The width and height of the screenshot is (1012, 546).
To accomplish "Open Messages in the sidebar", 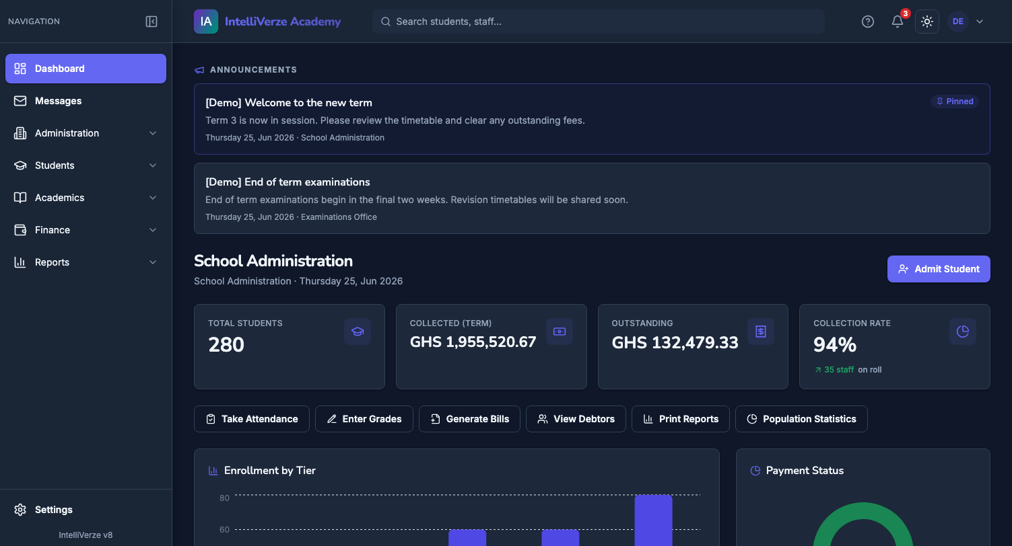I will tap(86, 101).
